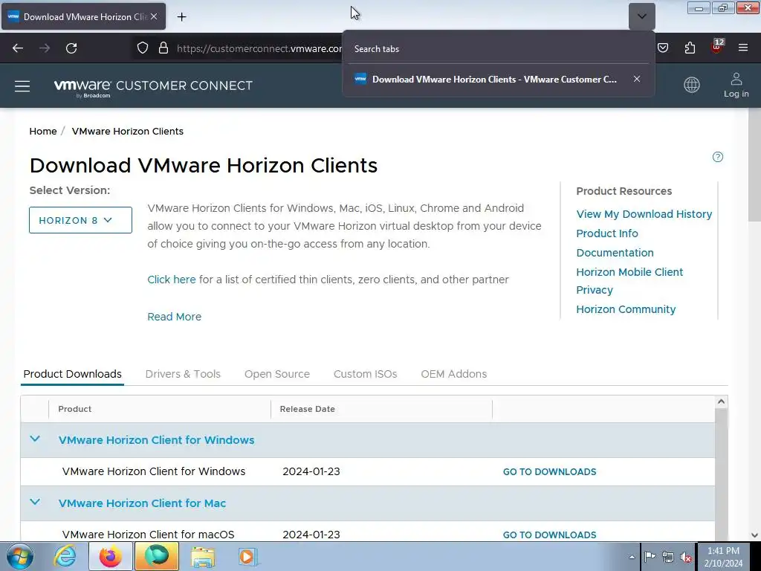Open the tracking protection shield icon

(142, 48)
